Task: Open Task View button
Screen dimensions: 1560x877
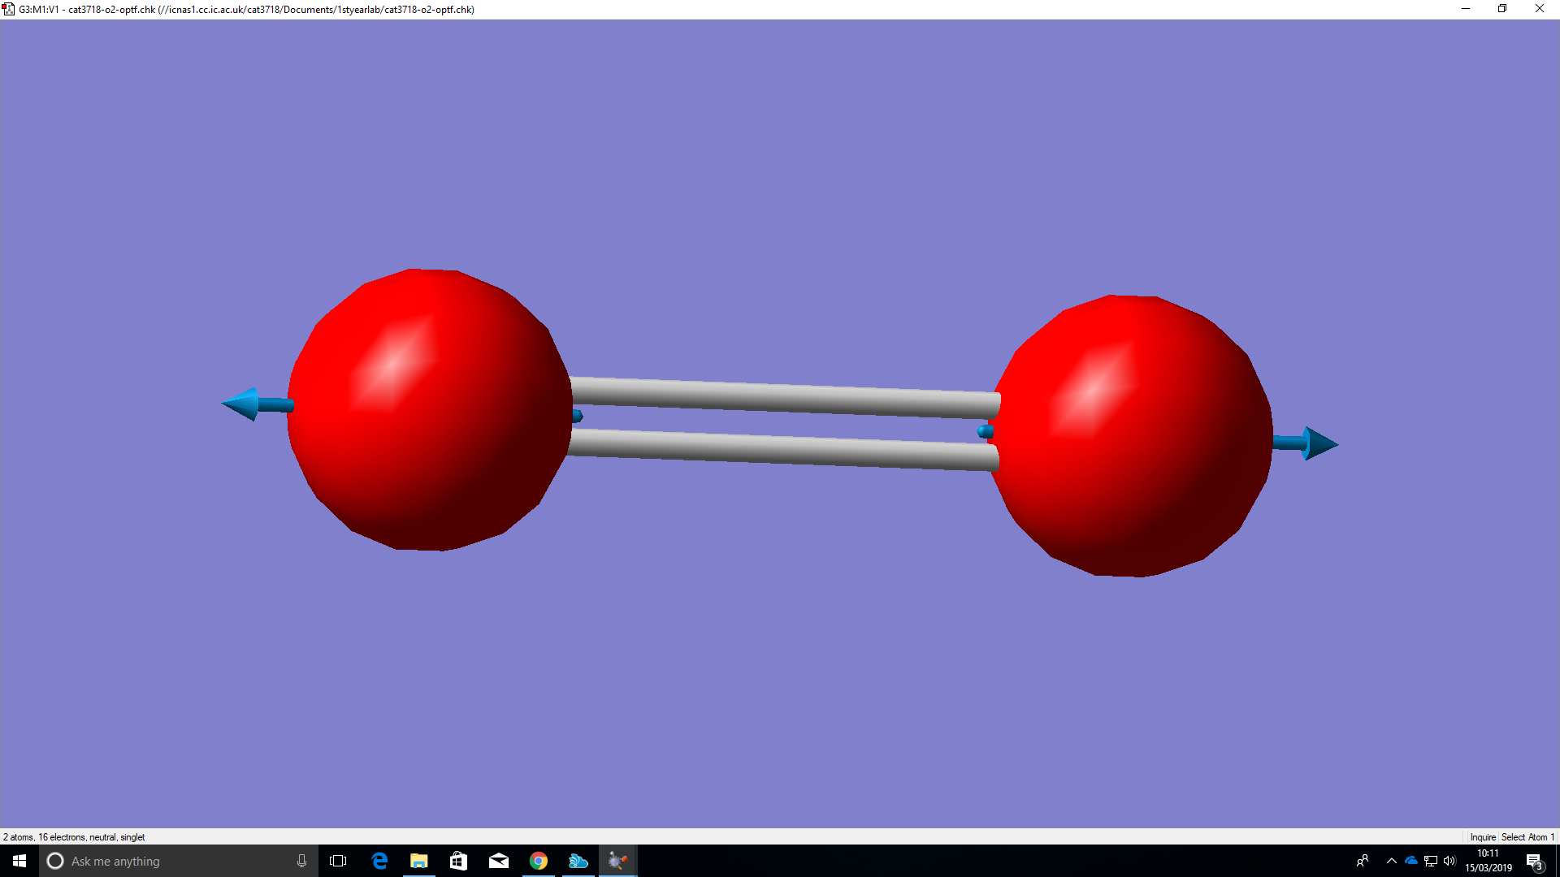Action: 338,861
